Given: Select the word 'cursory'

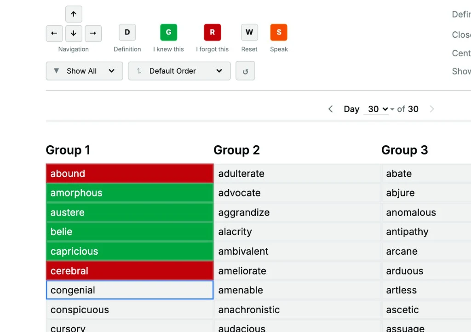Looking at the screenshot, I should (130, 326).
